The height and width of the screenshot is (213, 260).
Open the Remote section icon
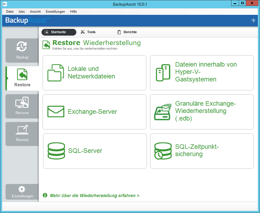(22, 130)
